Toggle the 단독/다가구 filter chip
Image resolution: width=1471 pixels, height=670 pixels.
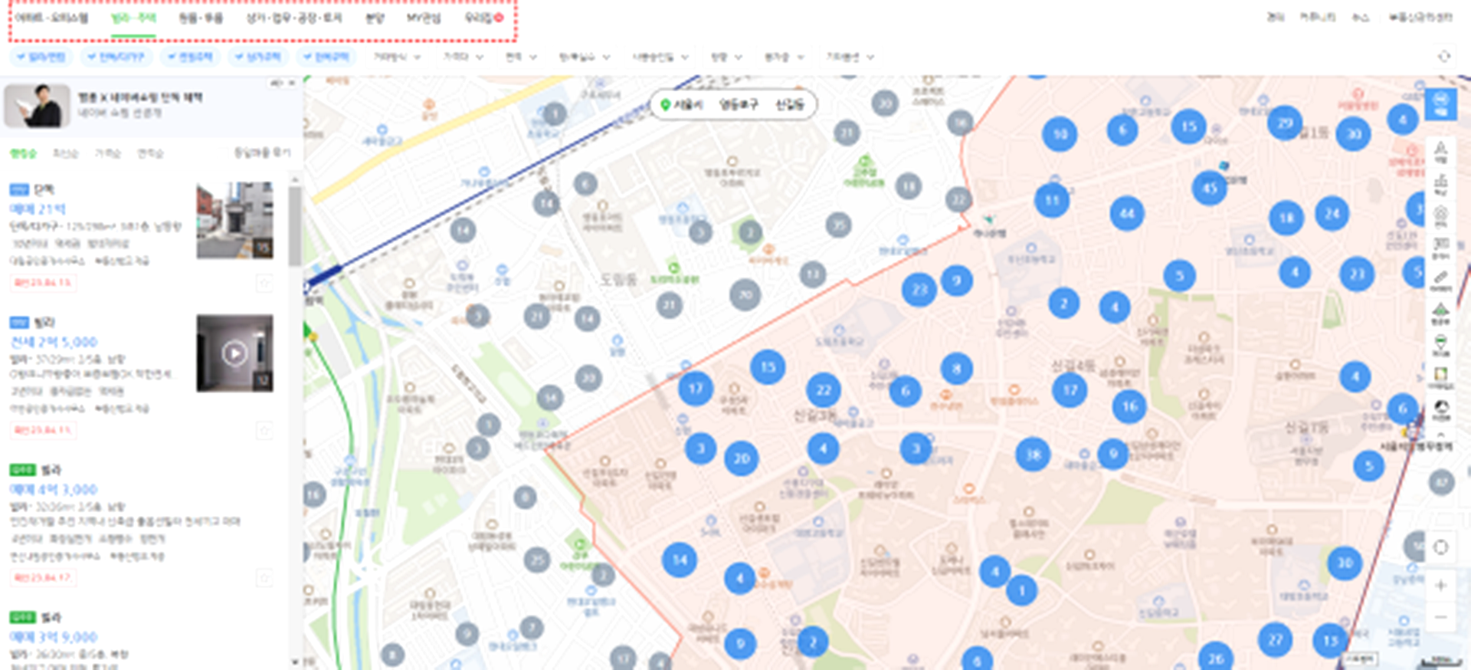point(116,57)
